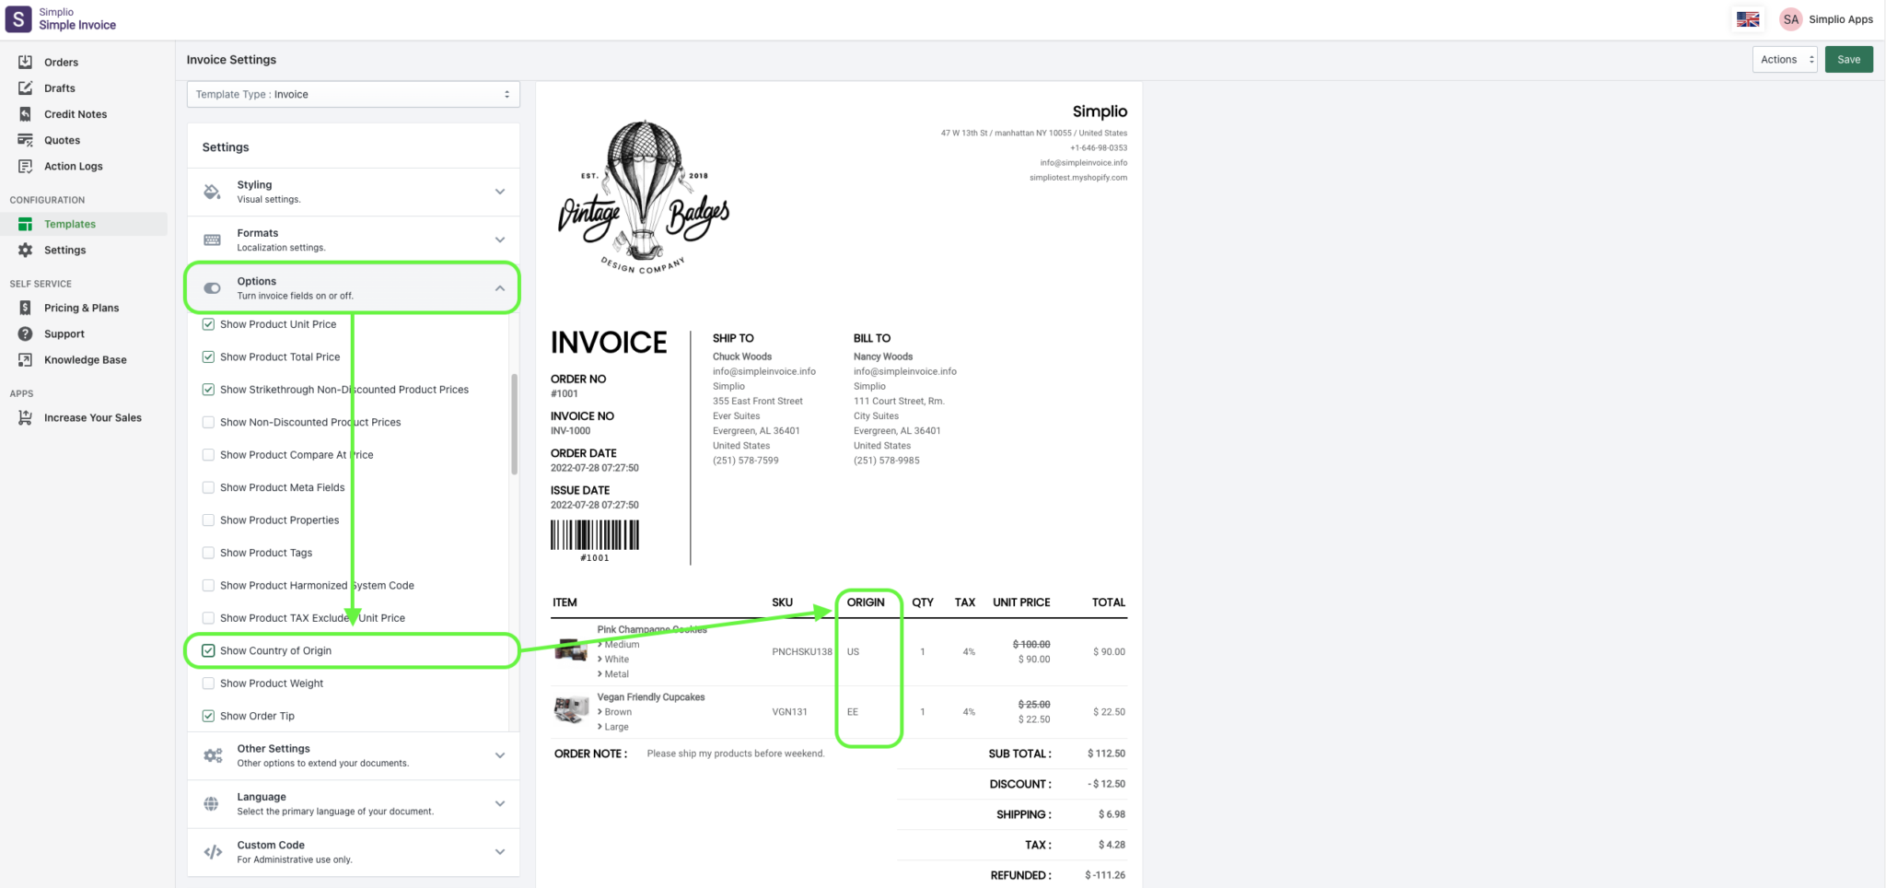
Task: Open the Knowledge Base
Action: (x=85, y=359)
